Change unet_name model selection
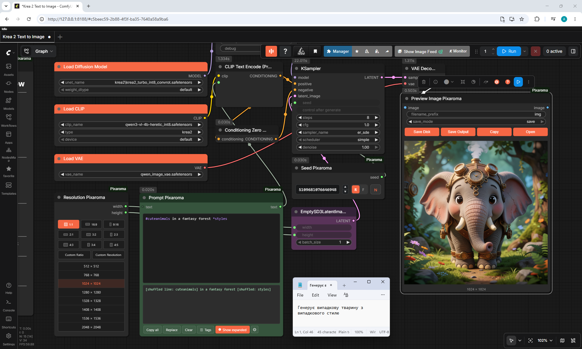Viewport: 582px width, 349px height. click(131, 82)
